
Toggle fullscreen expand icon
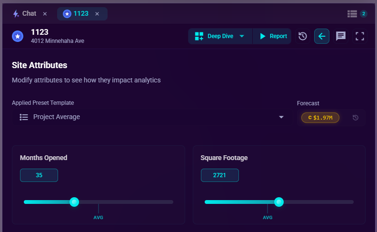tap(360, 36)
